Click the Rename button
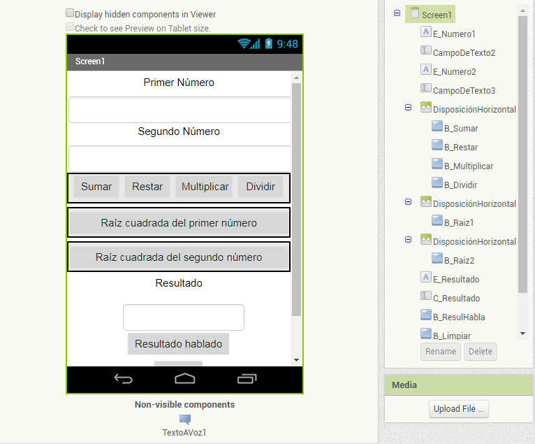This screenshot has height=444, width=535. [x=441, y=352]
